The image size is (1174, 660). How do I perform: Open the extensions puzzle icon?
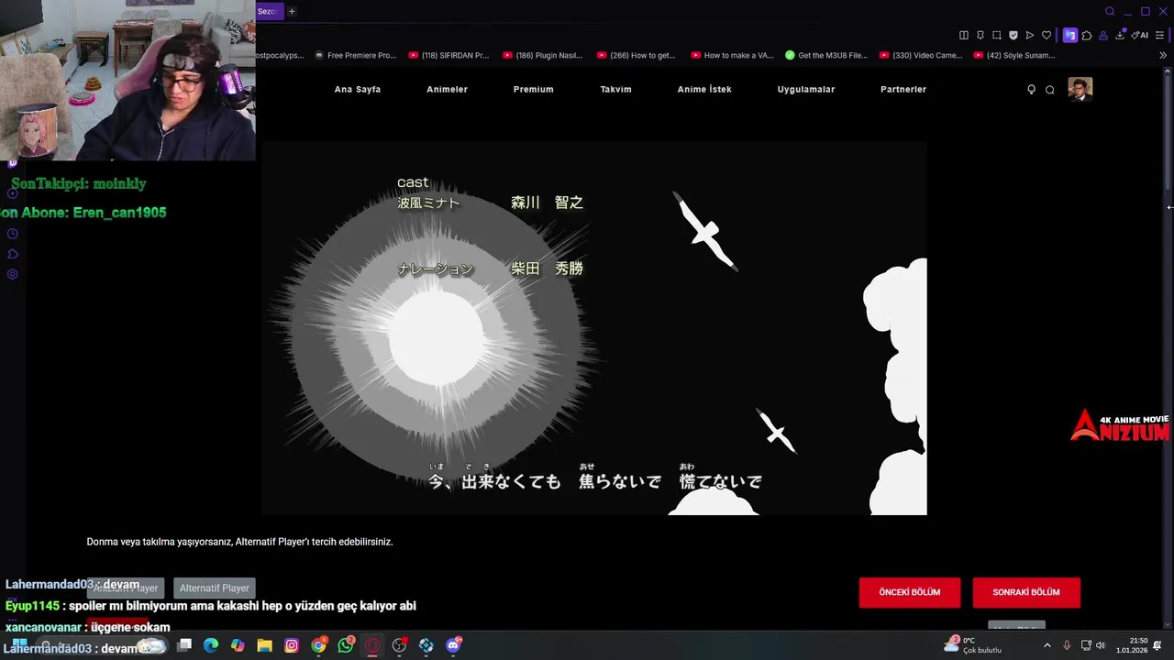1087,35
